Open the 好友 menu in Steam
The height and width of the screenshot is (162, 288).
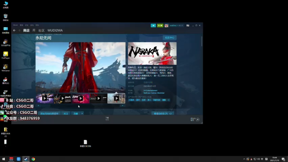tap(27, 25)
